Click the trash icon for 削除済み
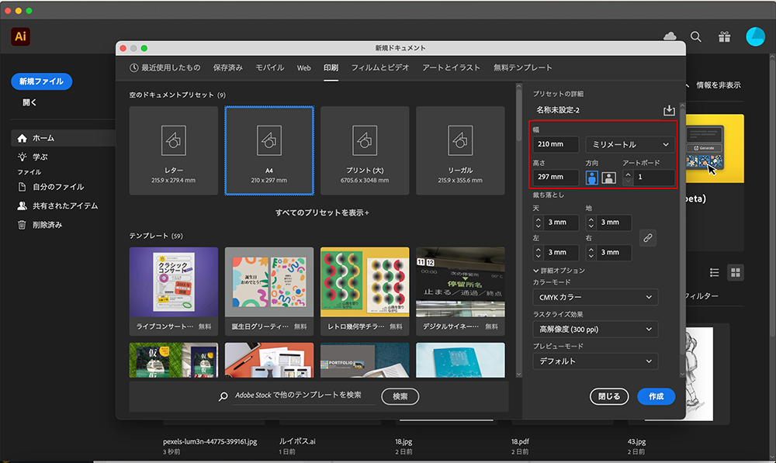Viewport: 776px width, 463px height. point(22,225)
